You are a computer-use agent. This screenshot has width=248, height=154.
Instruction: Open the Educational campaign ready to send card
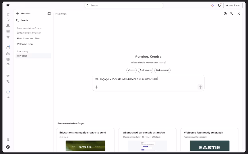(x=85, y=140)
